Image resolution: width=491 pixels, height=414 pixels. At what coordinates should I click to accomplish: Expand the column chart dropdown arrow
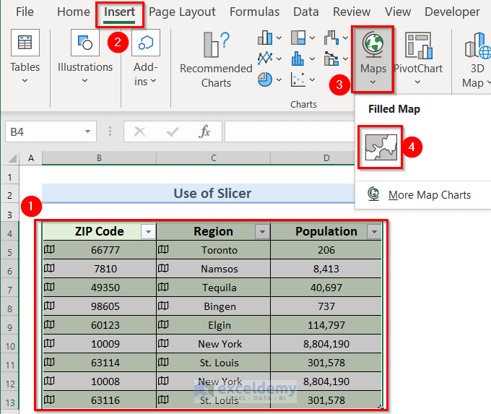(x=279, y=38)
